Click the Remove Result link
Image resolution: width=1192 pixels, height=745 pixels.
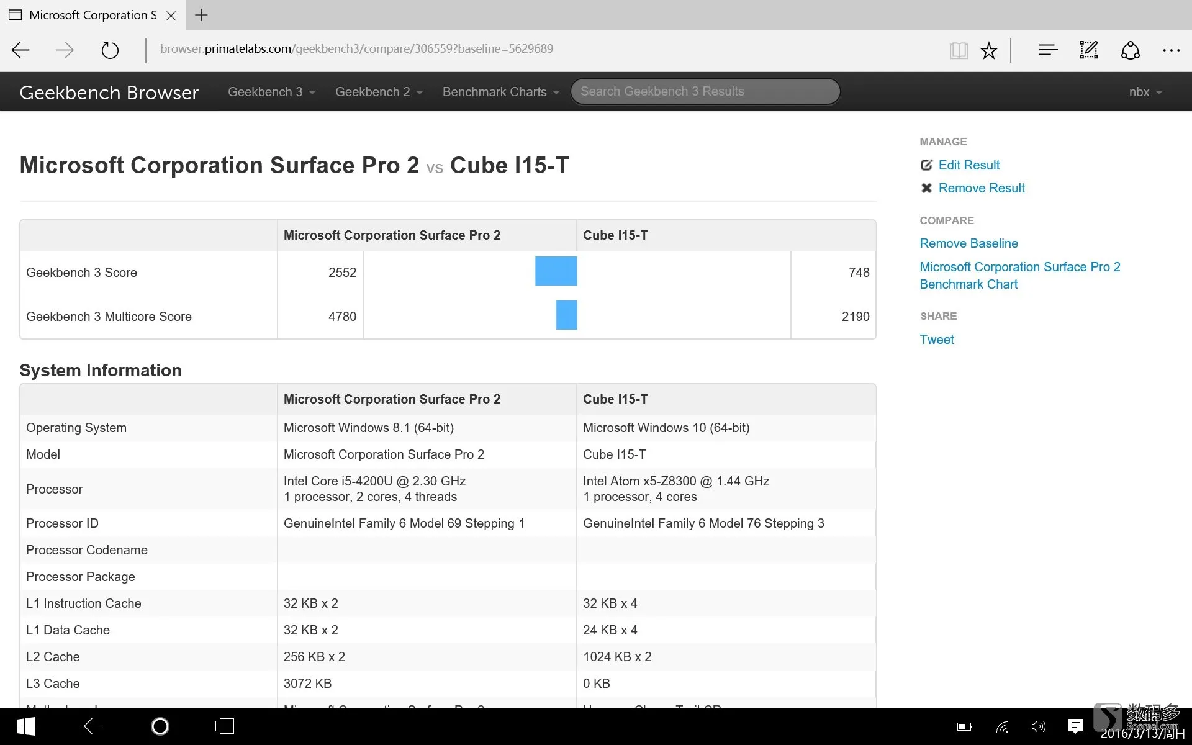(981, 188)
